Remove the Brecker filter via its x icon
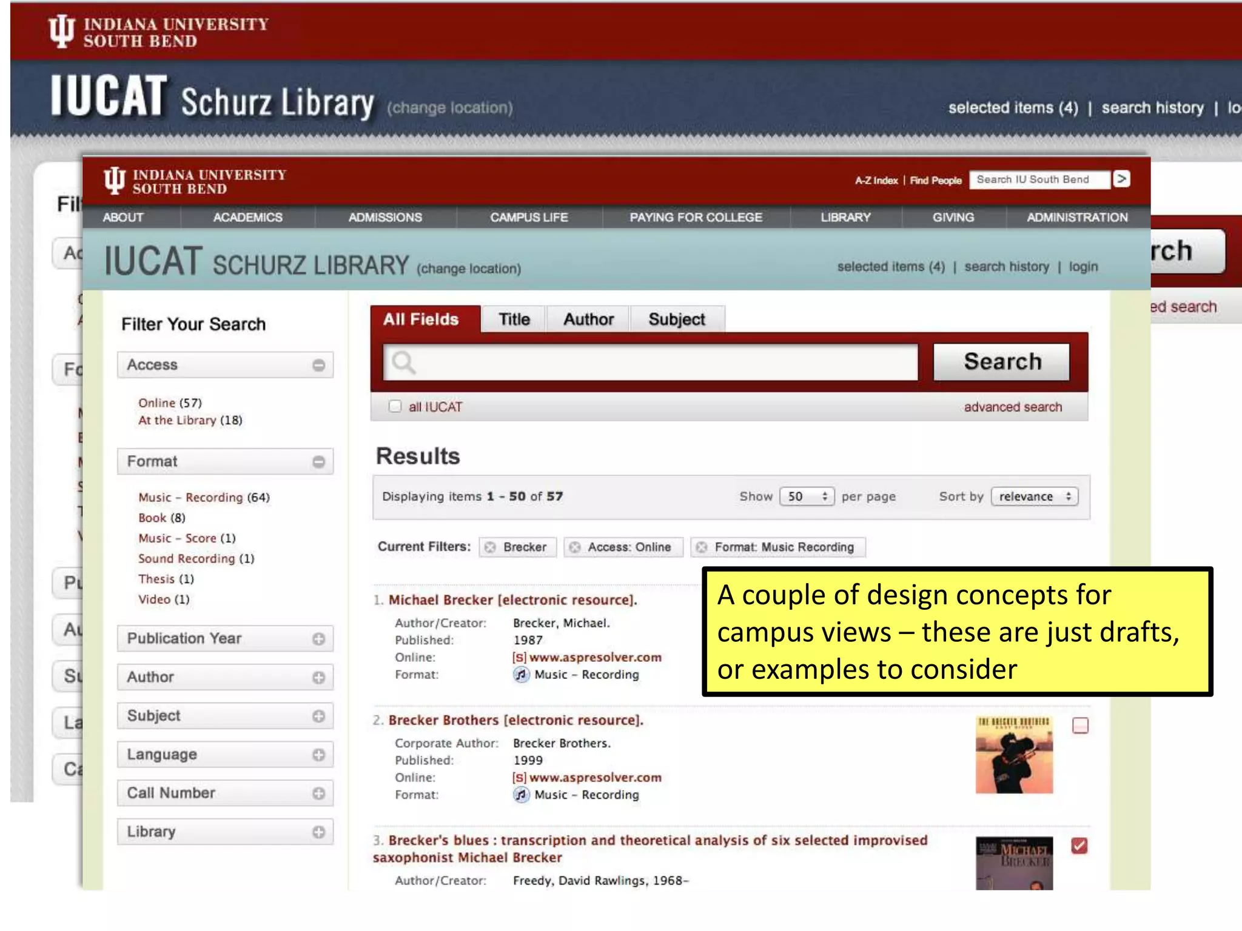The image size is (1242, 931). coord(490,547)
